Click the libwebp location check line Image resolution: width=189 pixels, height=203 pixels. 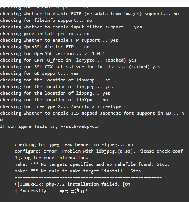click(55, 80)
